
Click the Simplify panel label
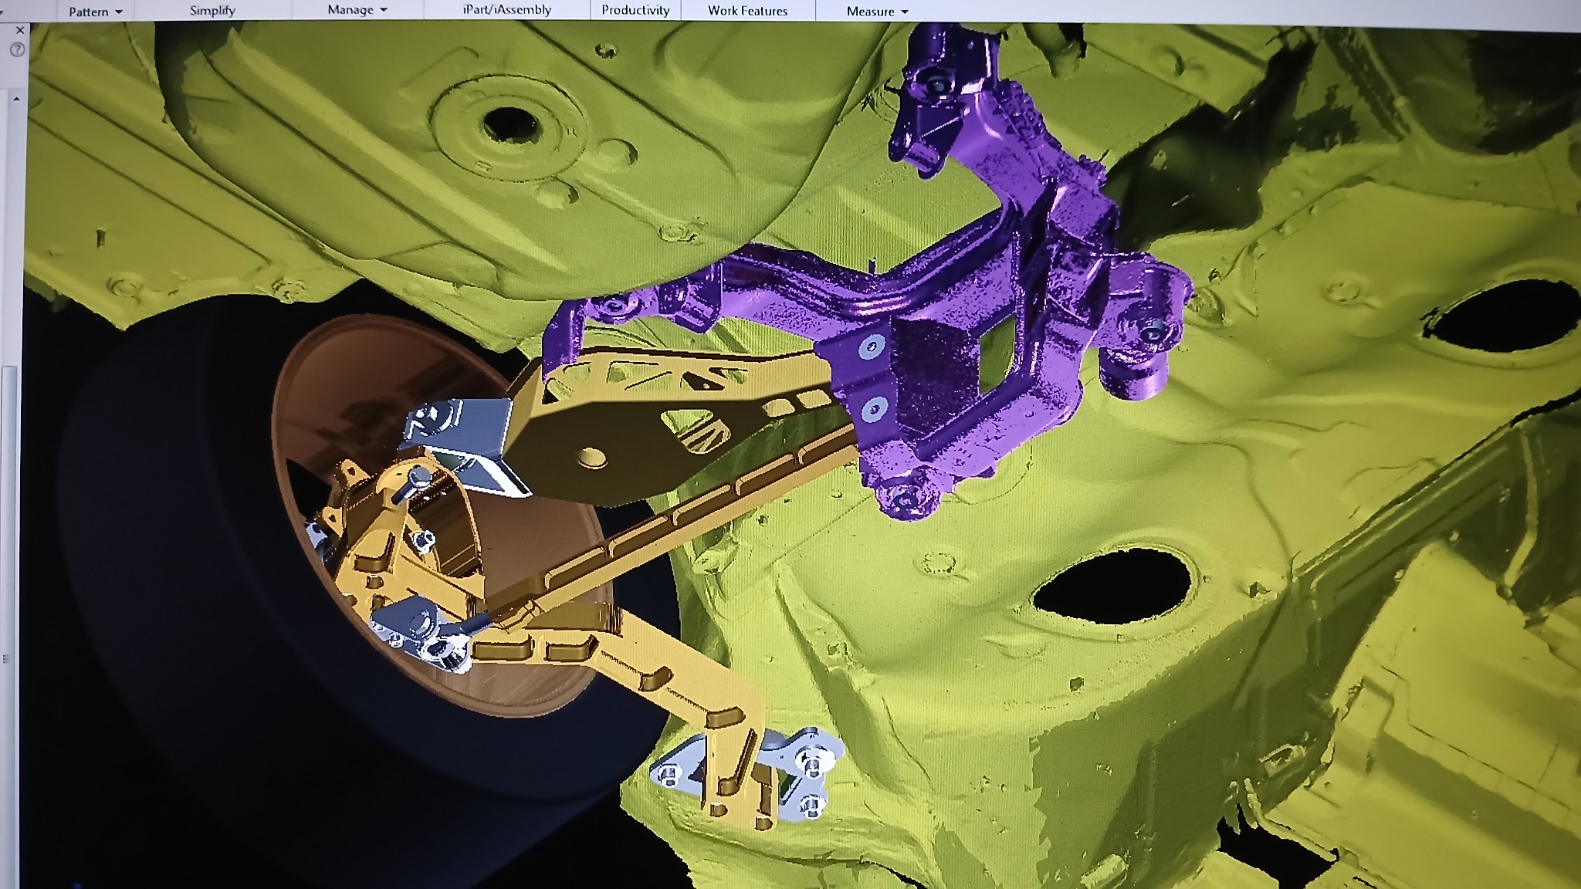point(212,11)
